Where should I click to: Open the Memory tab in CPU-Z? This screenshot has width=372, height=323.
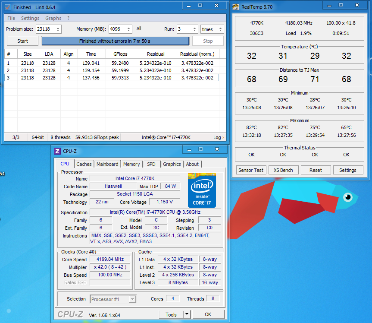click(x=131, y=164)
